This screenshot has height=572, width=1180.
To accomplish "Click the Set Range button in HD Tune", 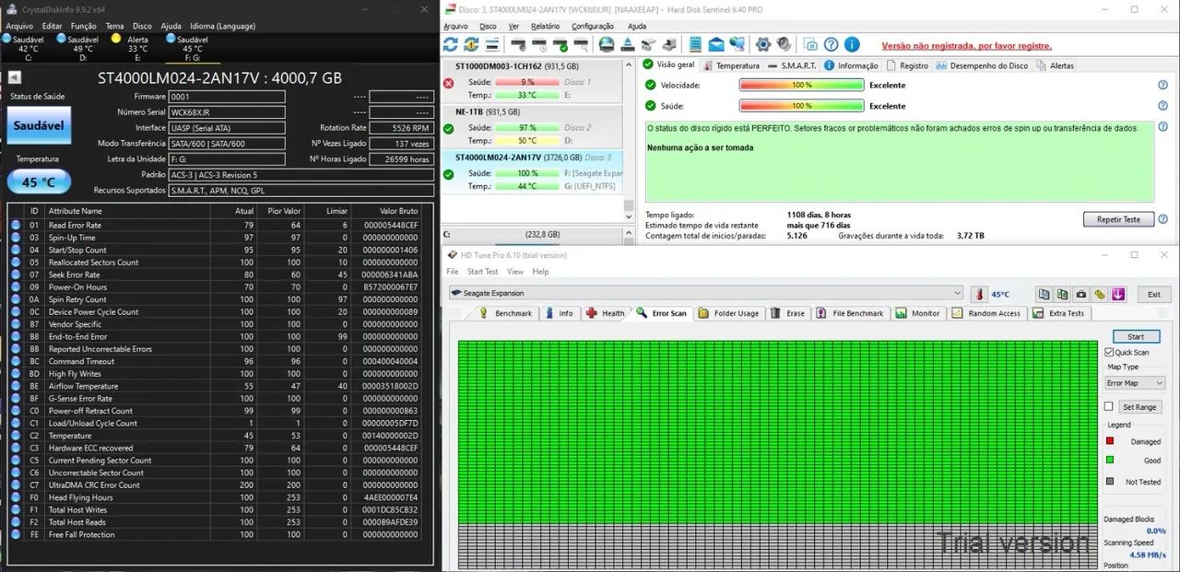I will tap(1139, 406).
